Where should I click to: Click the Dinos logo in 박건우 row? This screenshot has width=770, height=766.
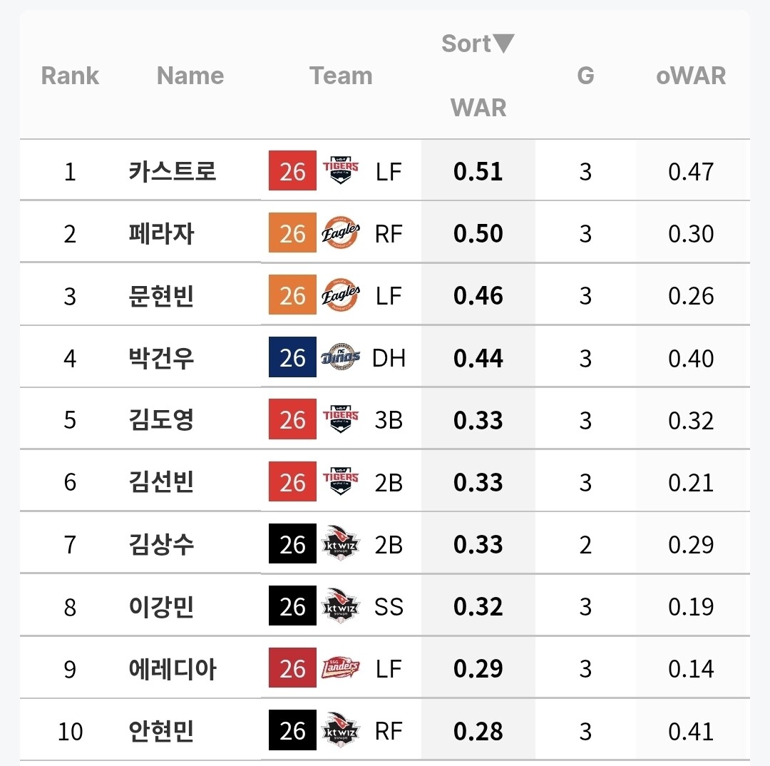(x=340, y=357)
